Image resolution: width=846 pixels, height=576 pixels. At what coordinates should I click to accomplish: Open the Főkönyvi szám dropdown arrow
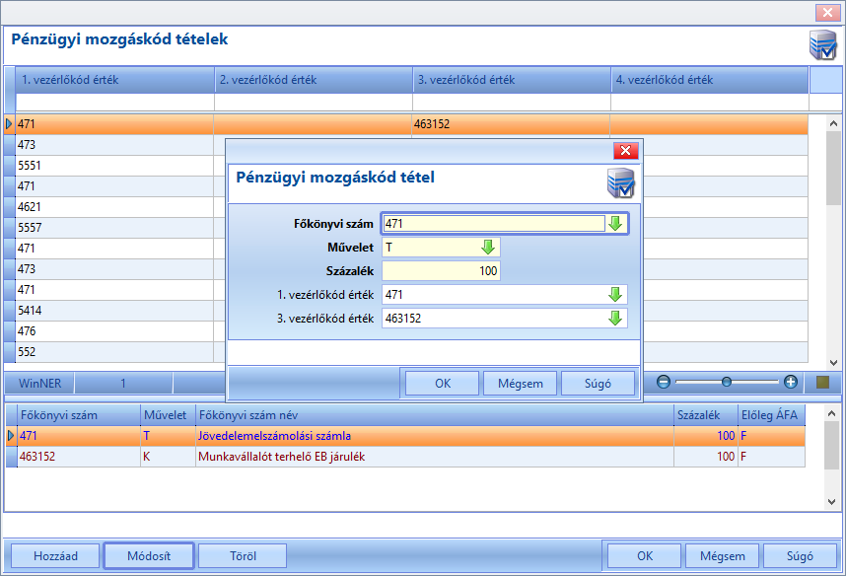click(615, 224)
